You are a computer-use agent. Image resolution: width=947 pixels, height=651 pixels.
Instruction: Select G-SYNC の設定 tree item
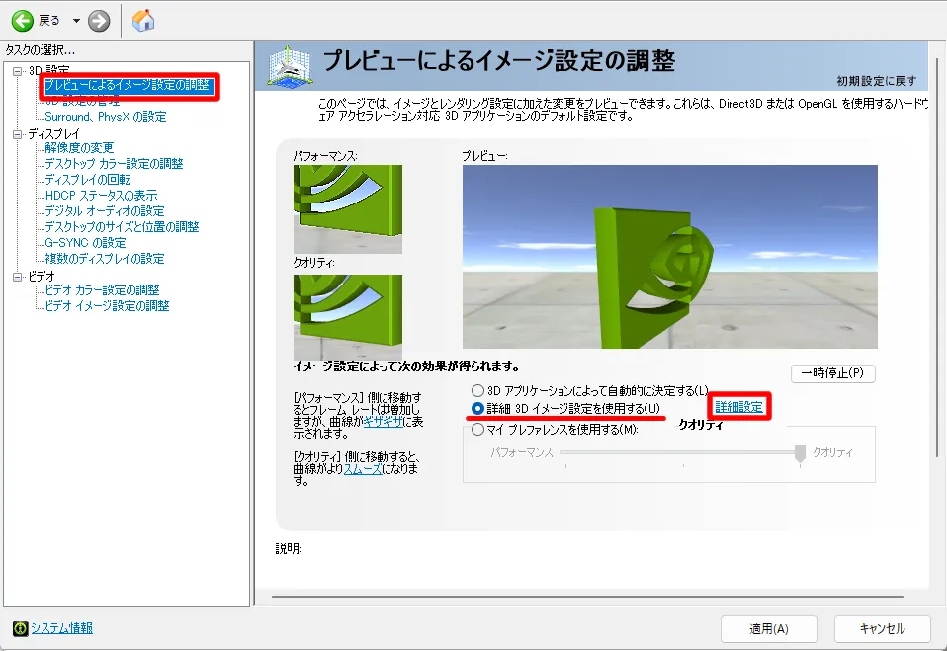click(85, 243)
